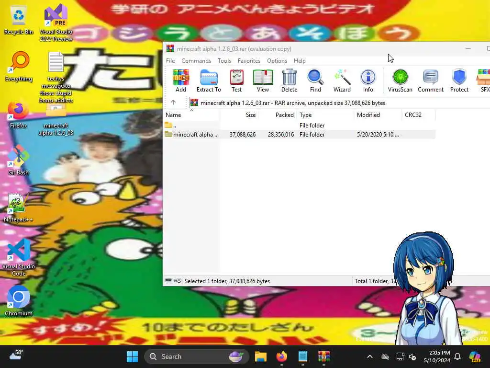Open the Copilot Preview icon on taskbar
The width and height of the screenshot is (490, 368).
tap(475, 356)
